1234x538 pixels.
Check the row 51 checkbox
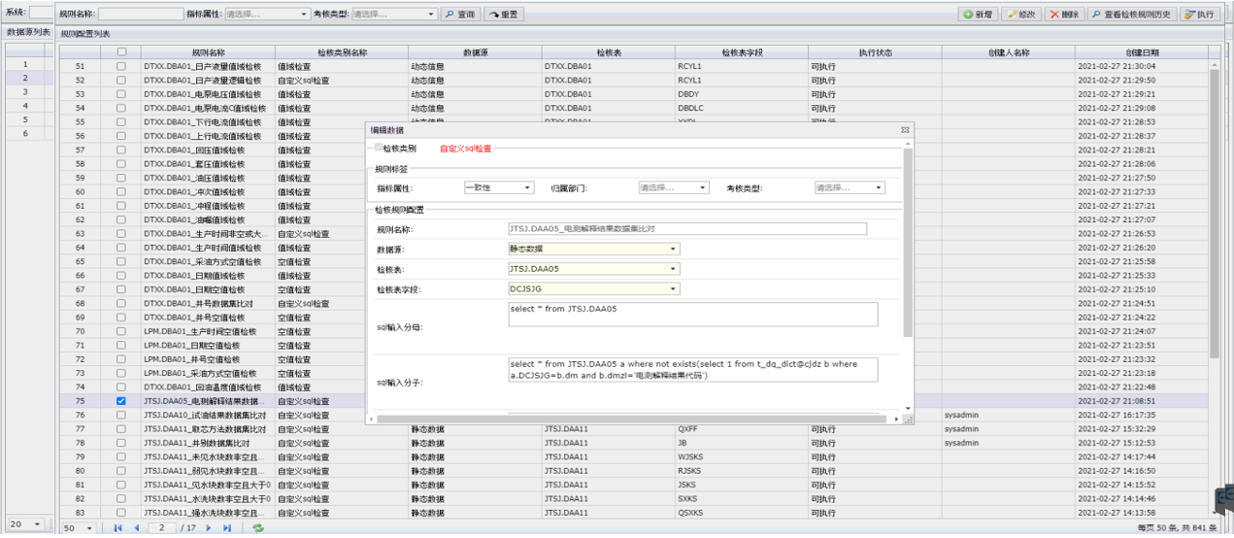click(121, 66)
